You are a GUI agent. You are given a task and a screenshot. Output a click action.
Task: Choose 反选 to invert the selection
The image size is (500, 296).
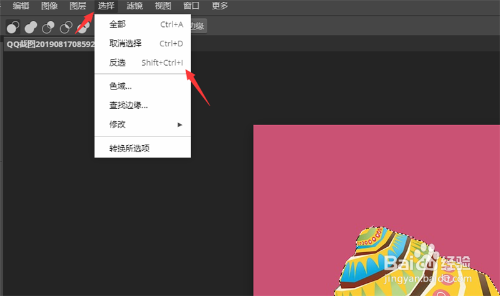(143, 63)
